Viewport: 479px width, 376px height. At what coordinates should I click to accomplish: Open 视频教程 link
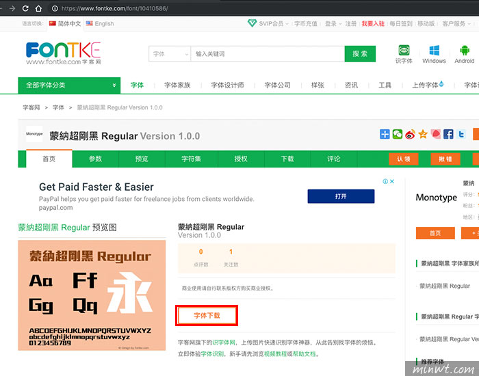(x=276, y=354)
